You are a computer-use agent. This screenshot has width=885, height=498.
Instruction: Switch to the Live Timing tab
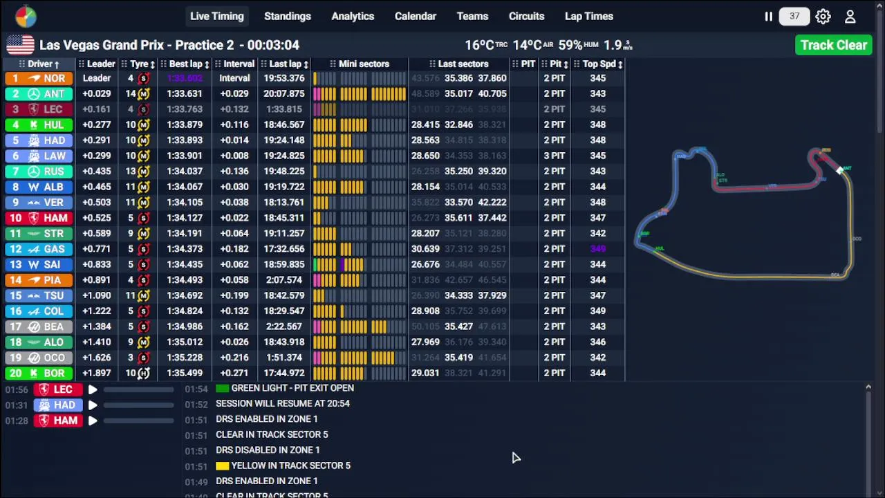tap(217, 16)
